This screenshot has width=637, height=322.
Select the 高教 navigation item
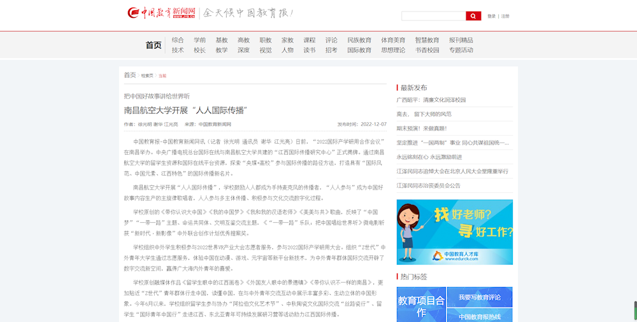(x=243, y=40)
